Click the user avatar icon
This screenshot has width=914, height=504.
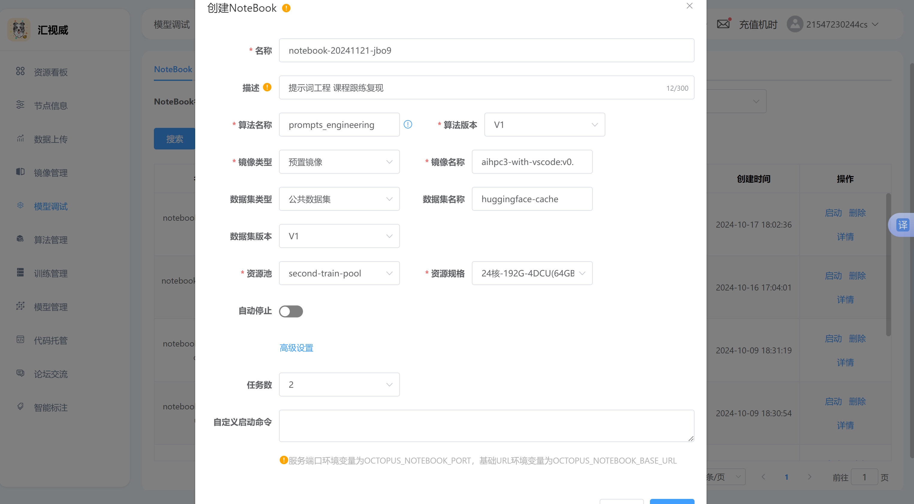tap(795, 24)
